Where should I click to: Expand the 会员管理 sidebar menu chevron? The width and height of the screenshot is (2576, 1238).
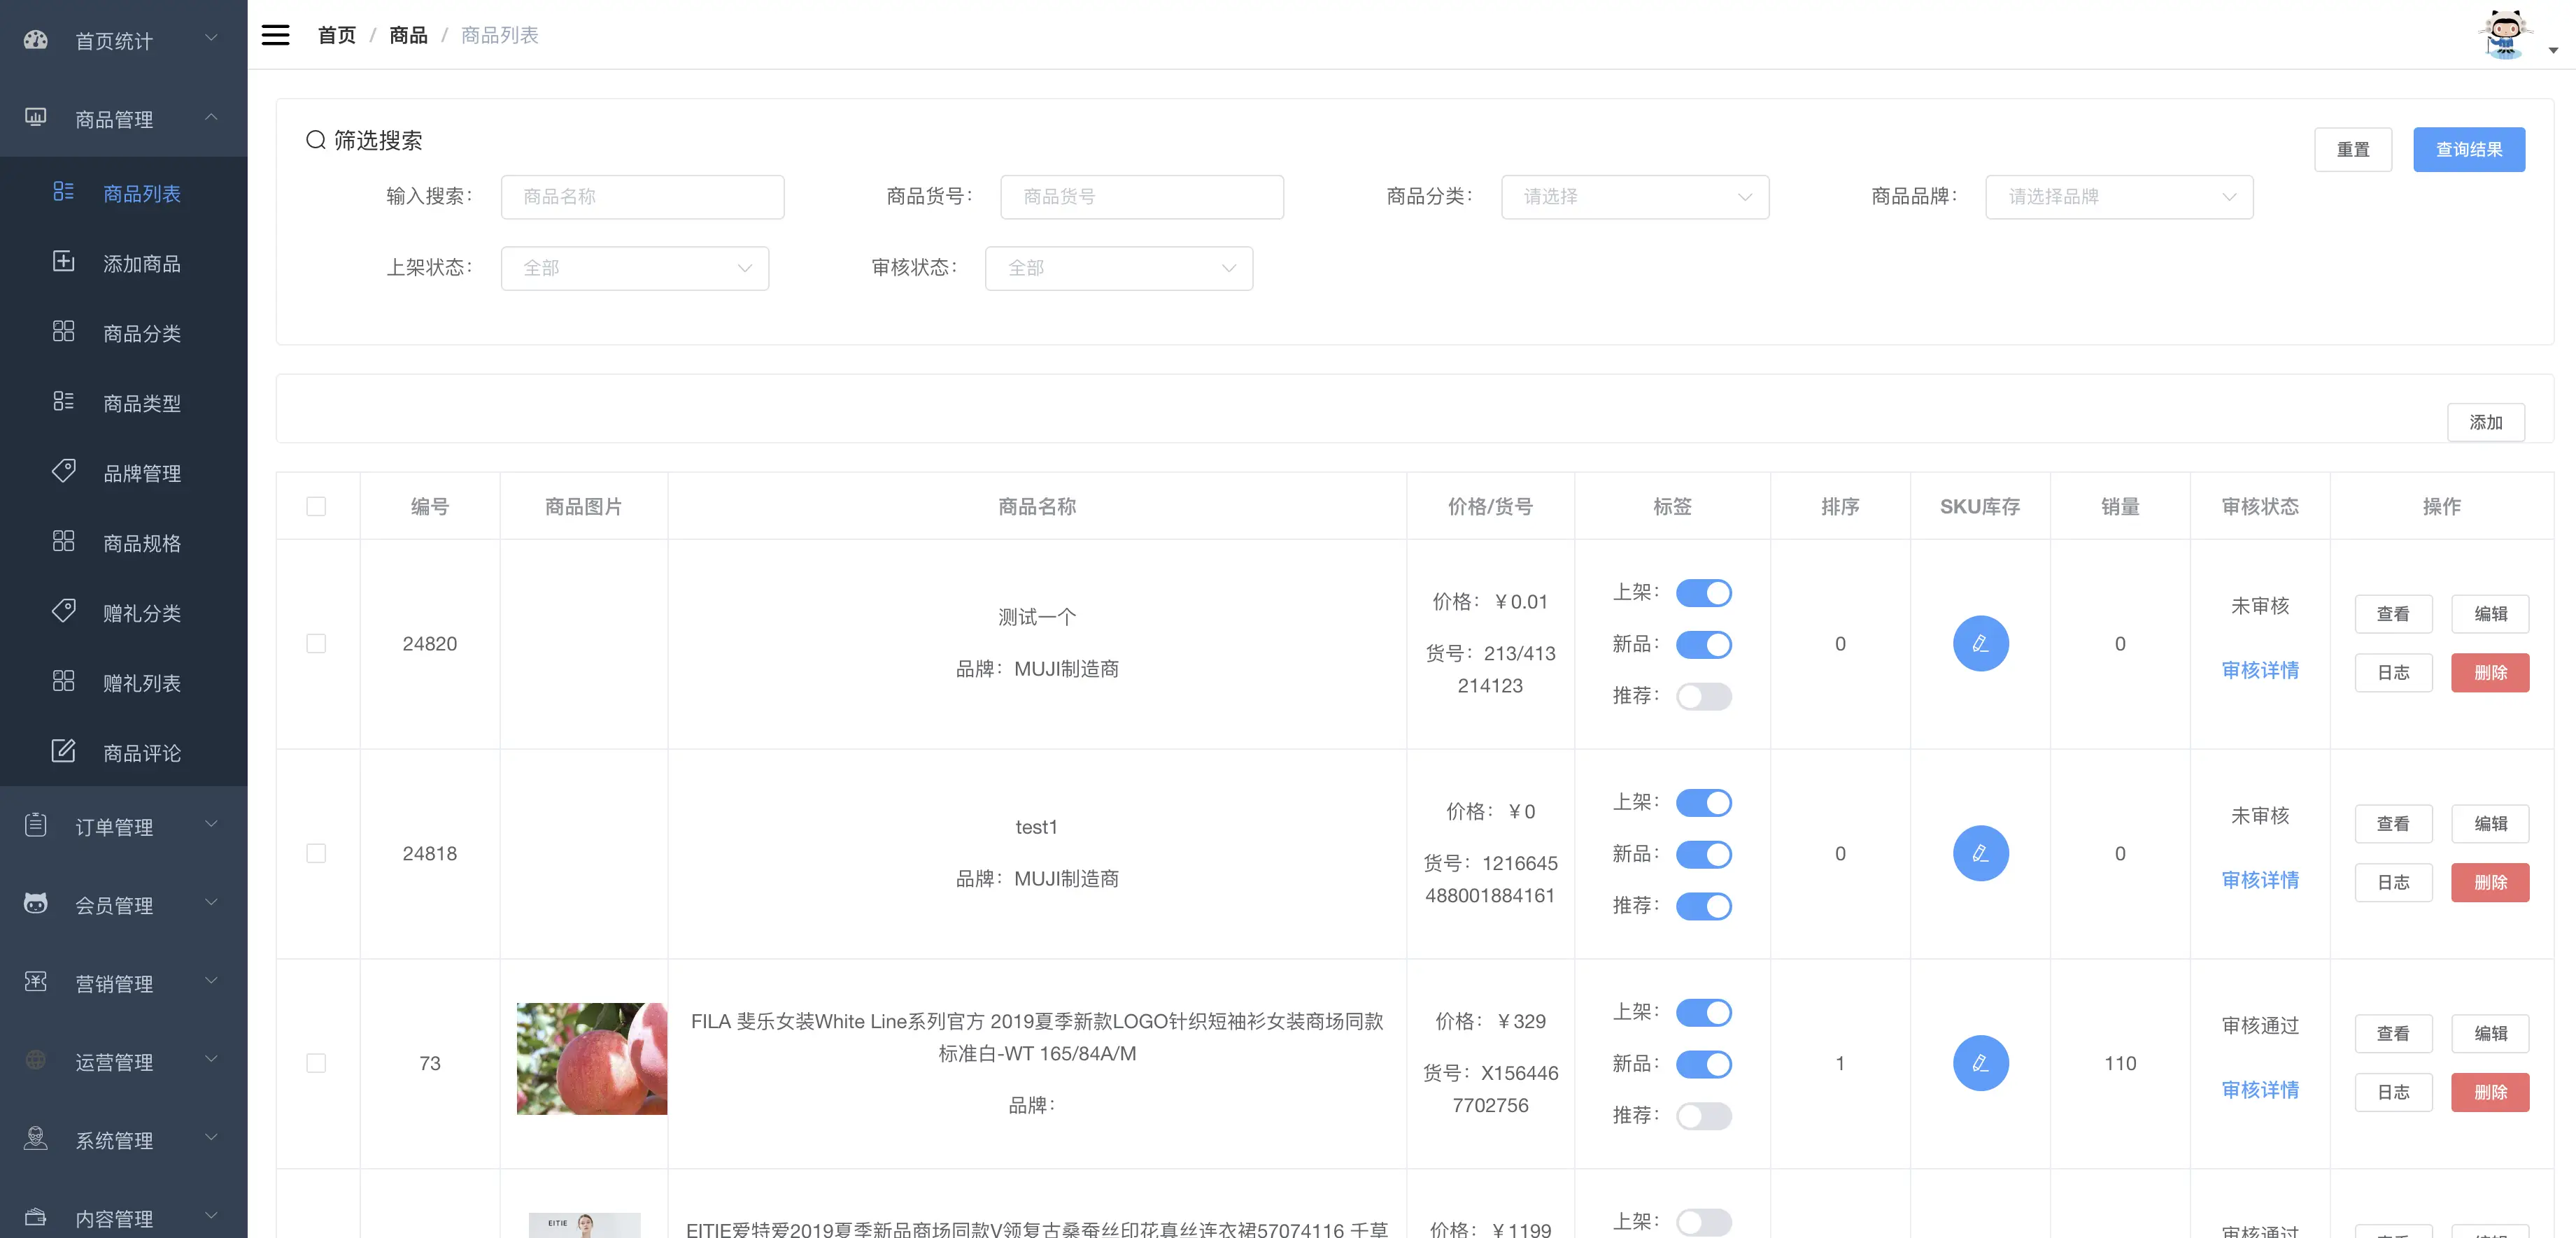(211, 902)
